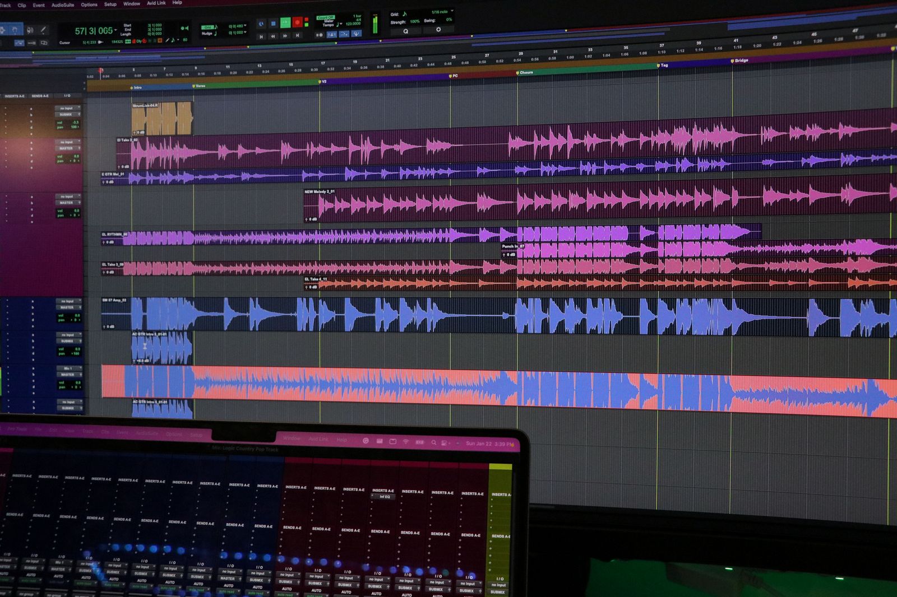Click the red Record button in transport

tap(298, 23)
